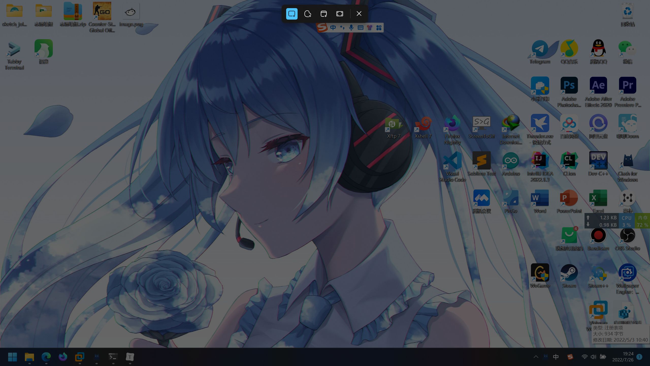Select freeform snip mode
650x366 pixels.
pos(307,14)
